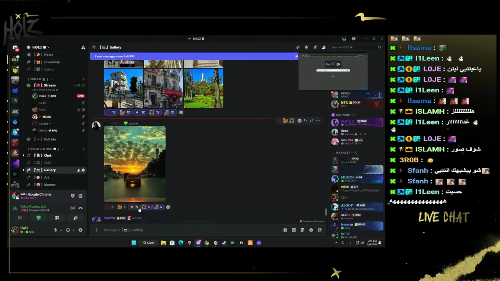Open the soundboard button
The height and width of the screenshot is (281, 500).
pyautogui.click(x=75, y=218)
